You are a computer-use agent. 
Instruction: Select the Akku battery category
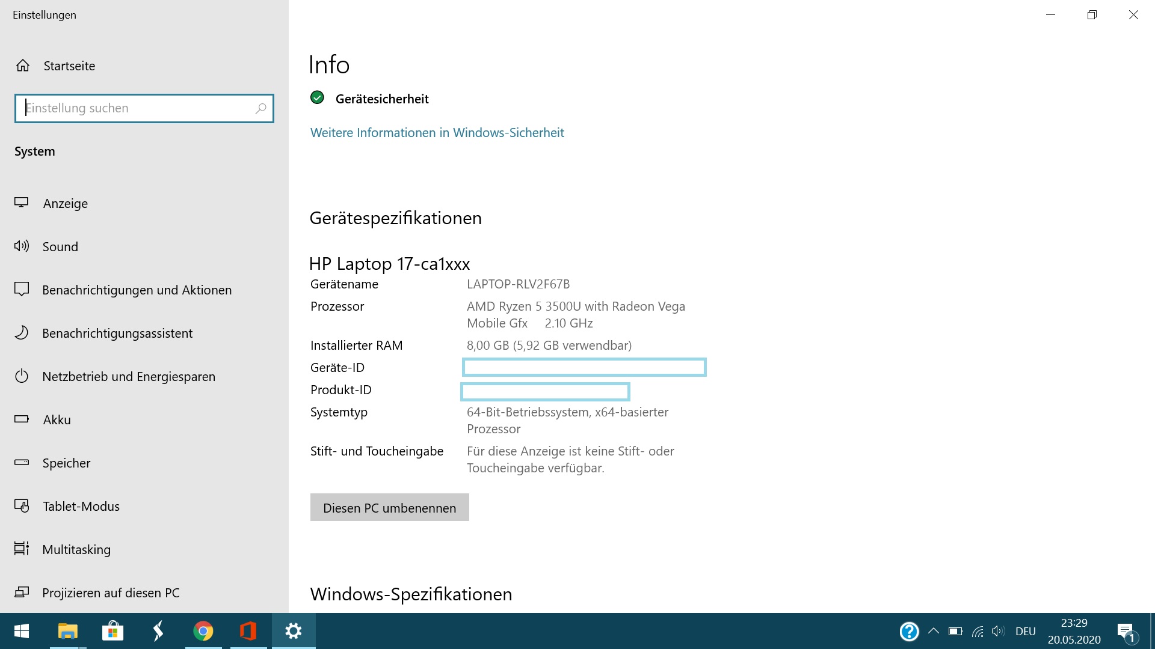57,419
